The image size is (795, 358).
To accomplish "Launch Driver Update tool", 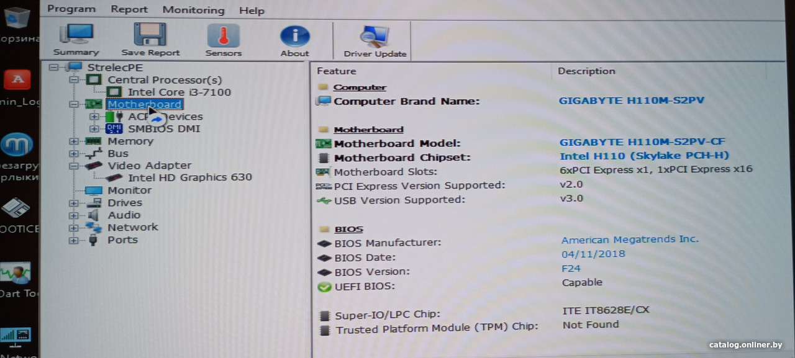I will [x=375, y=42].
